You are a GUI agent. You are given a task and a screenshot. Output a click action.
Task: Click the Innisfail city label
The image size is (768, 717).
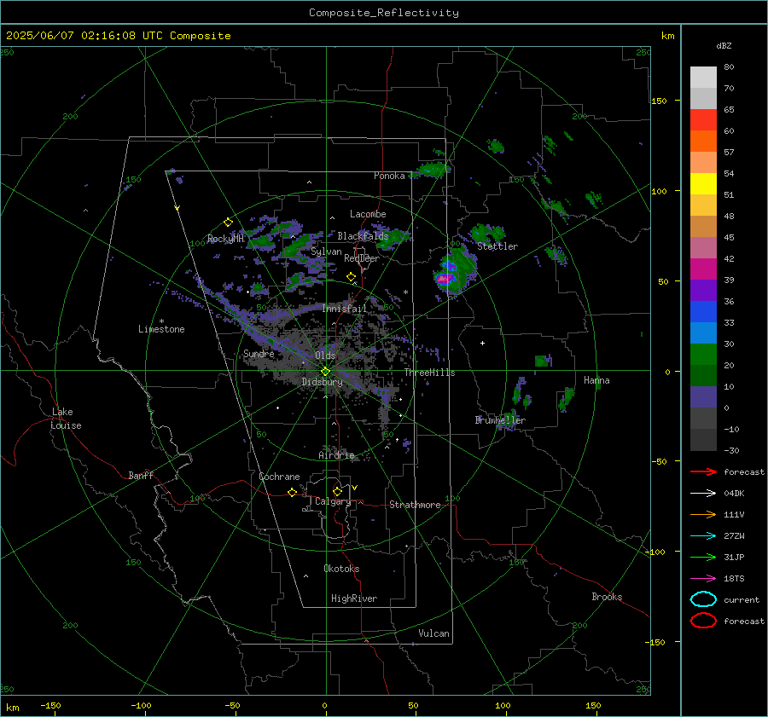pos(344,309)
